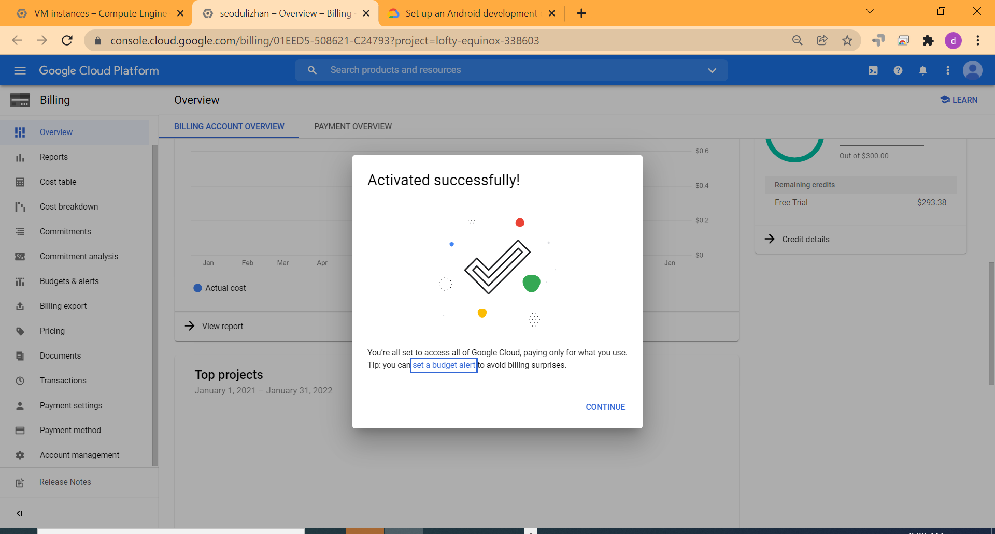Switch to the Billing Account Overview tab

click(229, 126)
